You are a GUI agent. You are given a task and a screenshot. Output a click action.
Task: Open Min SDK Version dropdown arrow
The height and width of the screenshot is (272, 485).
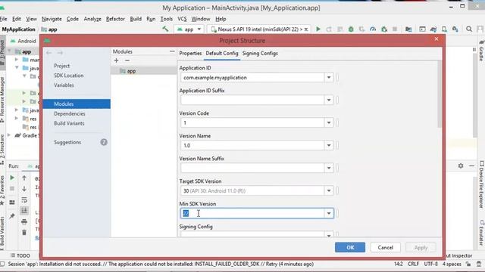click(x=329, y=213)
